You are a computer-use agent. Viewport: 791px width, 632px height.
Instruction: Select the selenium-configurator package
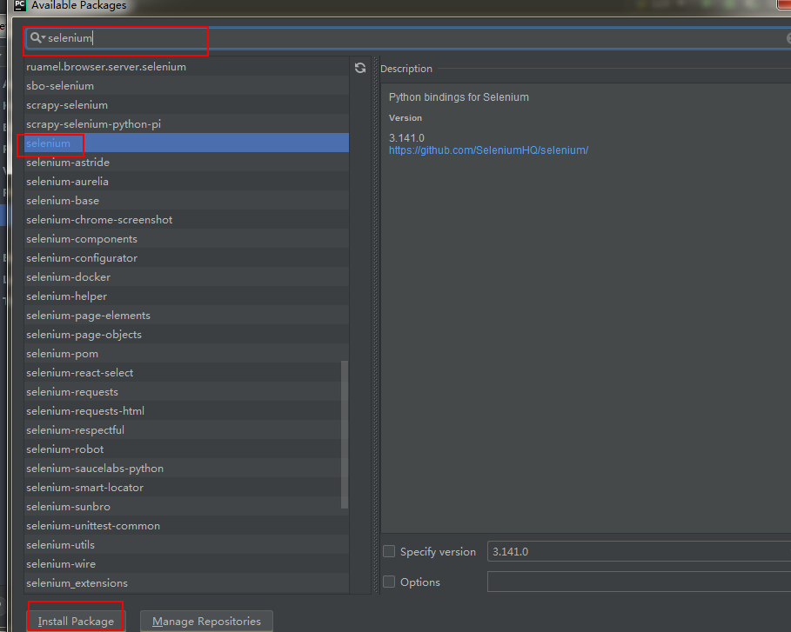186,258
